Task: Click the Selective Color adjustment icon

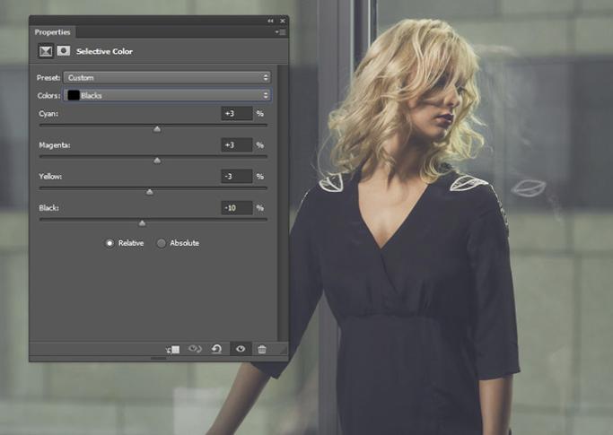Action: [x=45, y=51]
